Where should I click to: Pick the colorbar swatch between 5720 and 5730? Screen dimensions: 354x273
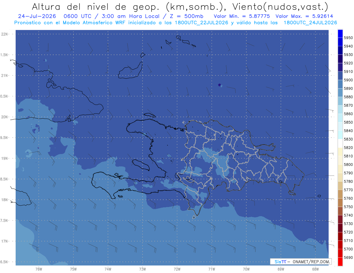pos(340,228)
